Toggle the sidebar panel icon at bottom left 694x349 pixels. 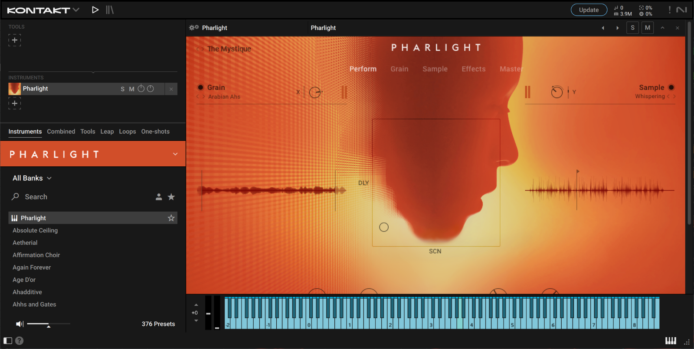(8, 341)
